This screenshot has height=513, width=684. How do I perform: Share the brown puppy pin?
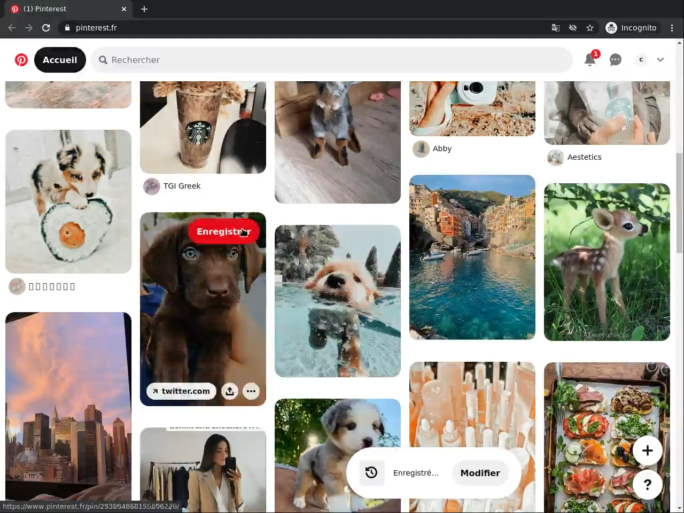(x=230, y=391)
